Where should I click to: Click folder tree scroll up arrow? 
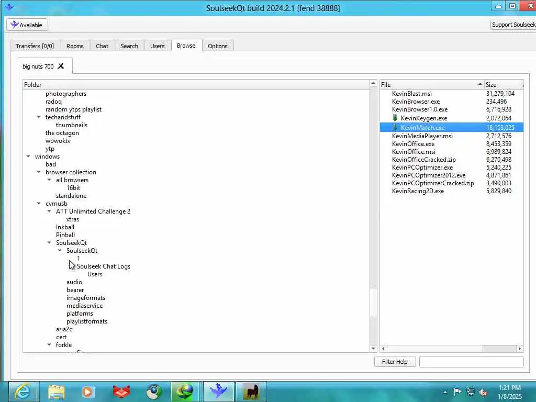[x=373, y=83]
